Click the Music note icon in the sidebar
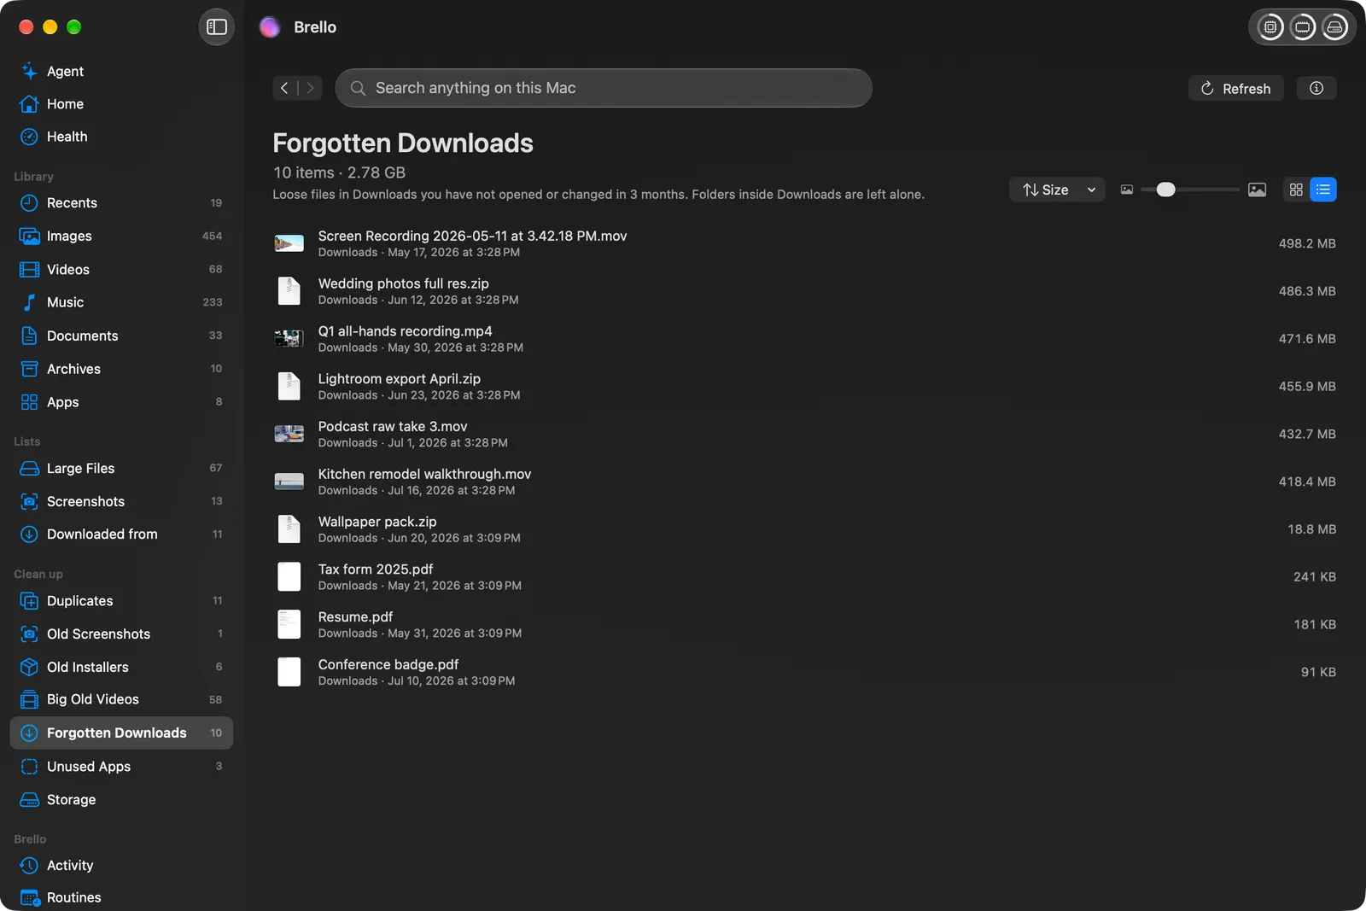 point(29,302)
